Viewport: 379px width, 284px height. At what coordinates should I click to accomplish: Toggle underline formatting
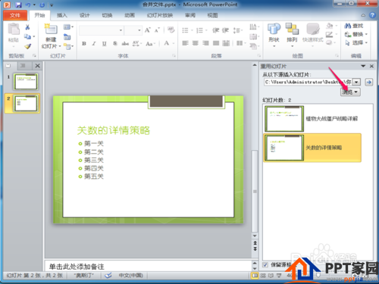(x=104, y=44)
